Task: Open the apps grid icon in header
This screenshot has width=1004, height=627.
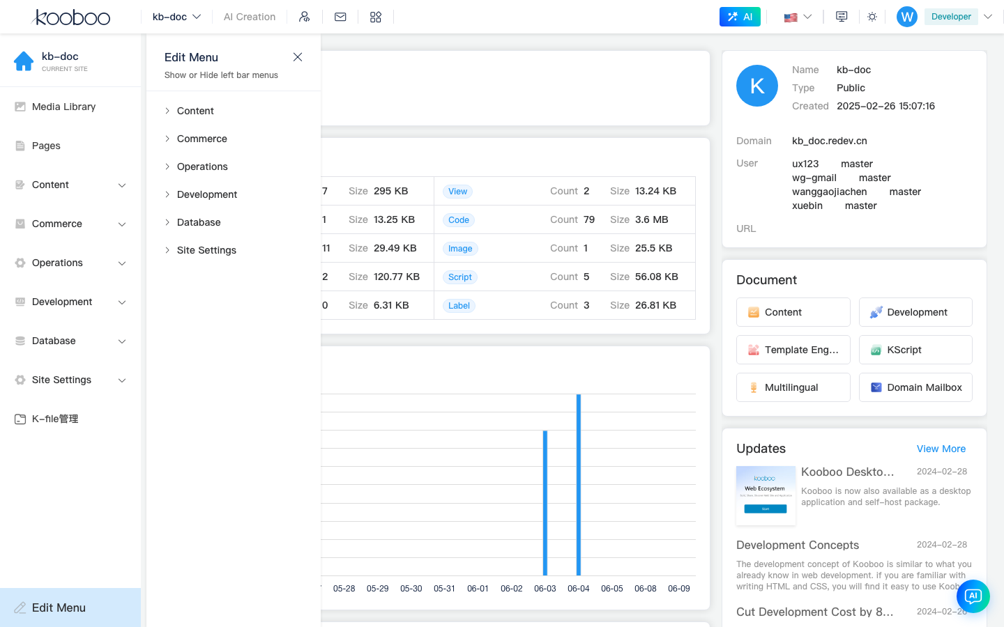Action: coord(376,17)
